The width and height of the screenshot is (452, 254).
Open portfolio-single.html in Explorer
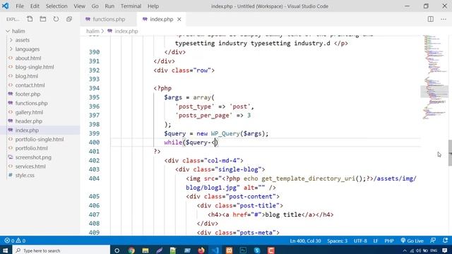point(40,140)
